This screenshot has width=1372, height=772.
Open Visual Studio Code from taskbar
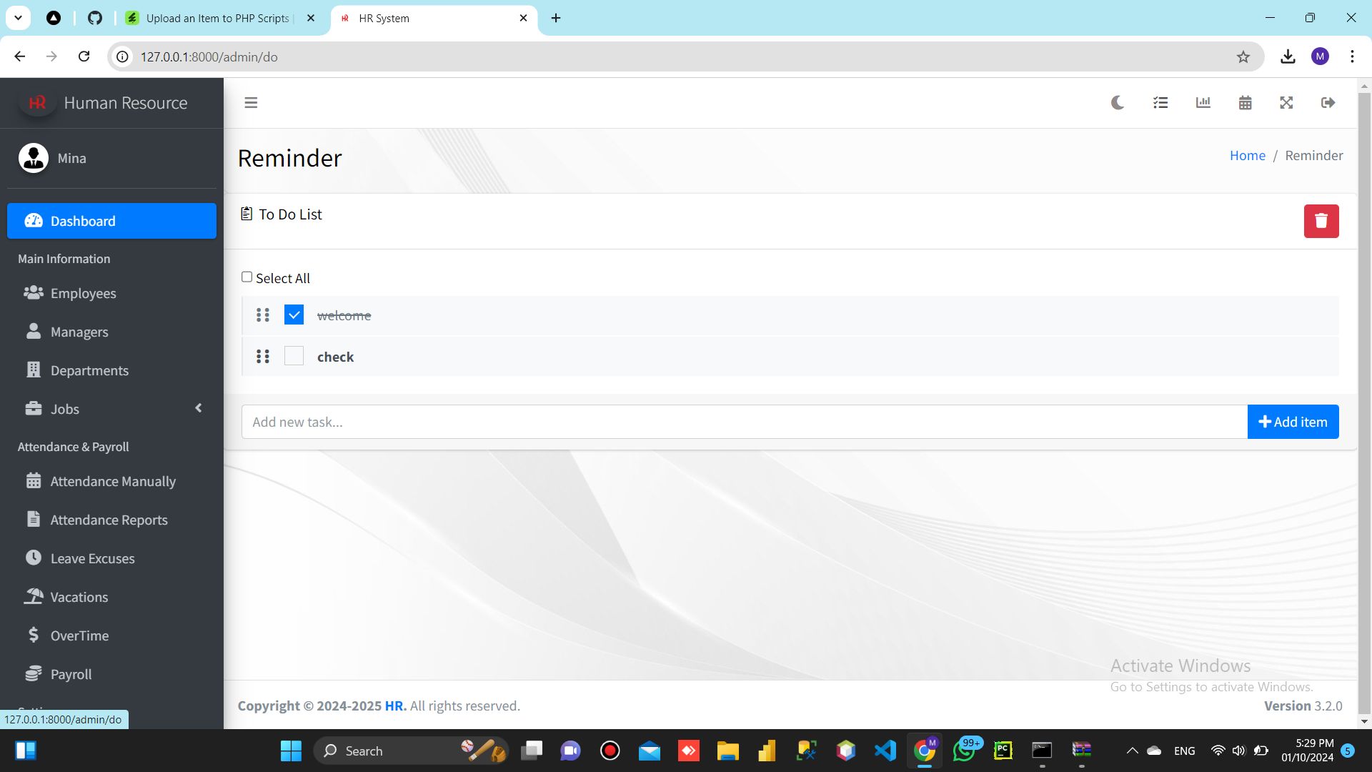pyautogui.click(x=885, y=751)
